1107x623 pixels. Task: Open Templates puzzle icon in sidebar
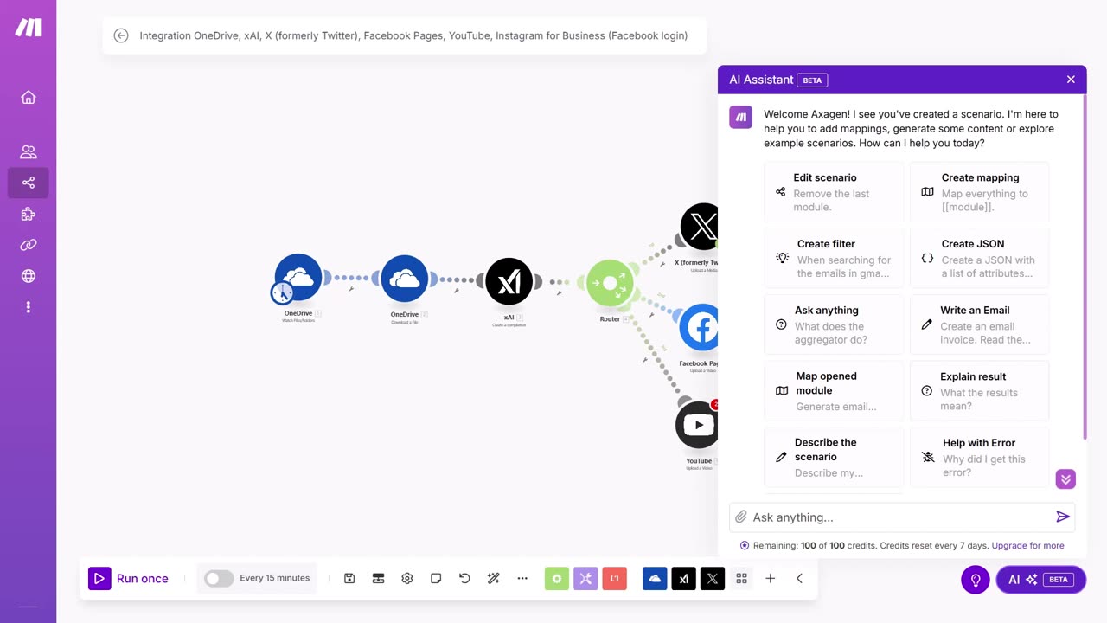29,214
